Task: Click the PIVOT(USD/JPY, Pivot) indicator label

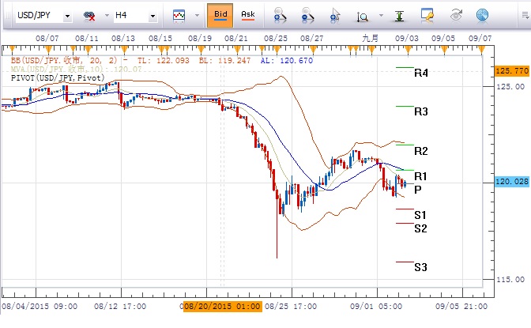Action: pos(58,78)
